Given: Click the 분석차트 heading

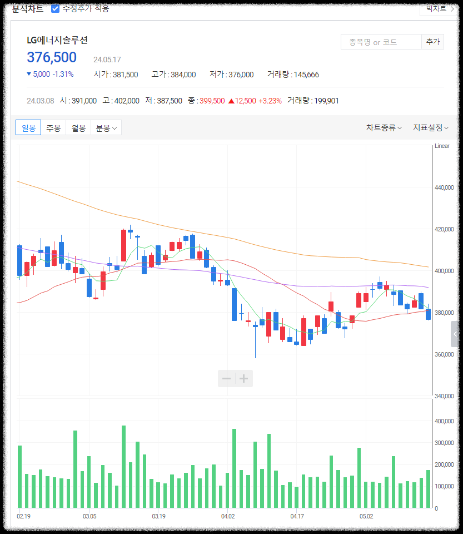Looking at the screenshot, I should tap(28, 8).
